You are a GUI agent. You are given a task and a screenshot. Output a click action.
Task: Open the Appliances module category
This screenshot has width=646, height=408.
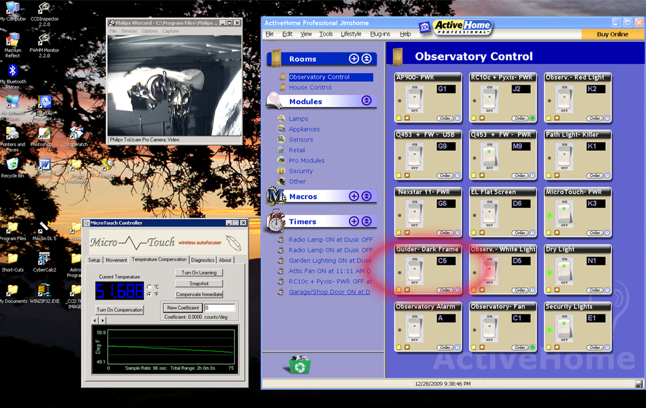(304, 129)
